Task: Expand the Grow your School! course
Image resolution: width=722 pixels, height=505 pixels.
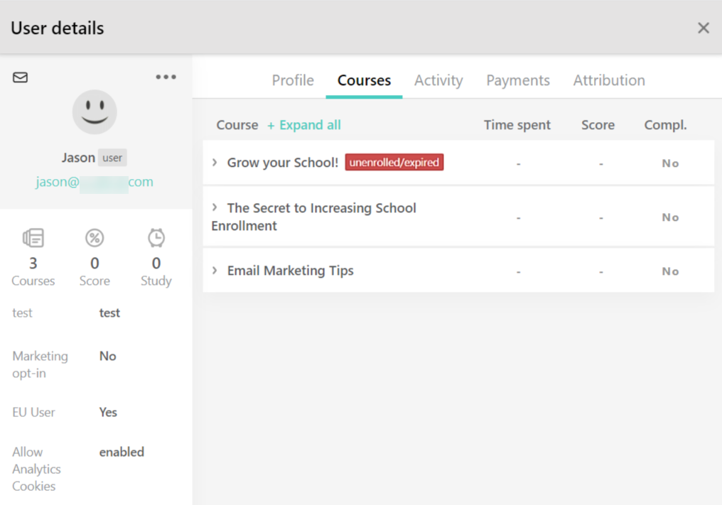Action: pyautogui.click(x=215, y=162)
